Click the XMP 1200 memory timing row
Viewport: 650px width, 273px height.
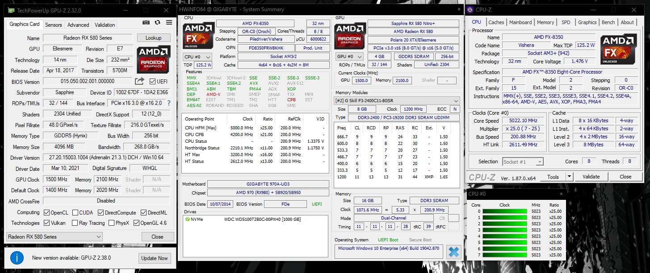coord(397,177)
